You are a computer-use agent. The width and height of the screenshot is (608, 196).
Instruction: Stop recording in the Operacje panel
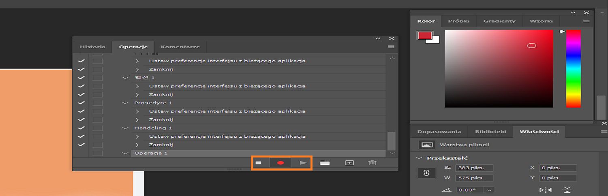coord(259,163)
